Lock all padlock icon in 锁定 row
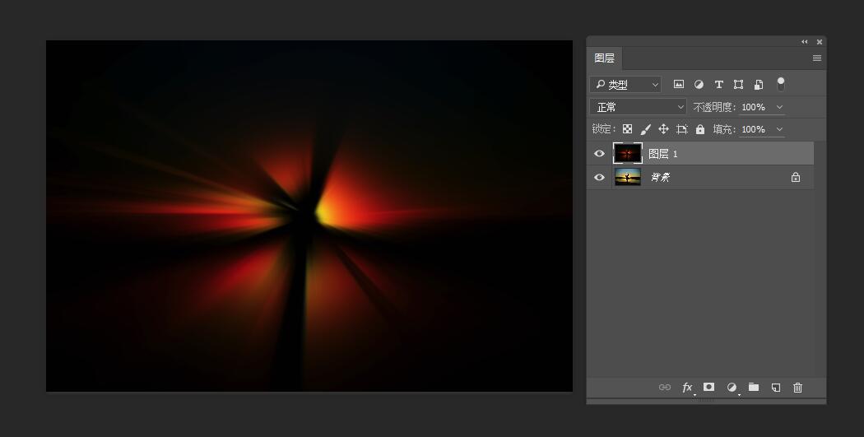The width and height of the screenshot is (864, 437). [699, 129]
